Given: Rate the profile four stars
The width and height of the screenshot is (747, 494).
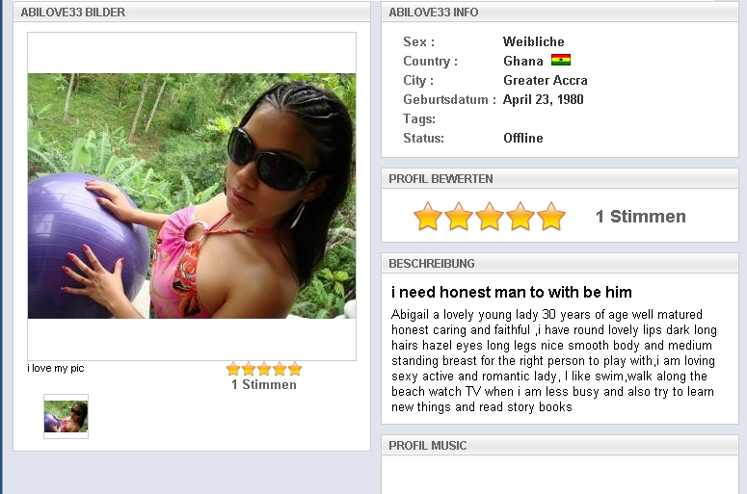Looking at the screenshot, I should pos(520,217).
